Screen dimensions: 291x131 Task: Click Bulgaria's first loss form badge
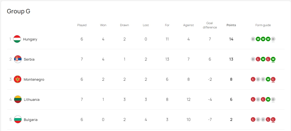pyautogui.click(x=253, y=119)
